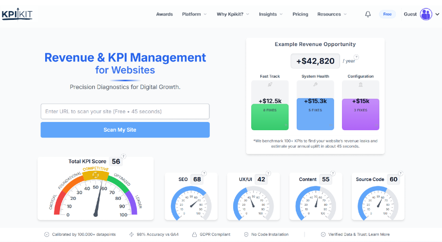Click the Content score gauge dial
Screen dimensions: 442x242
(316, 203)
